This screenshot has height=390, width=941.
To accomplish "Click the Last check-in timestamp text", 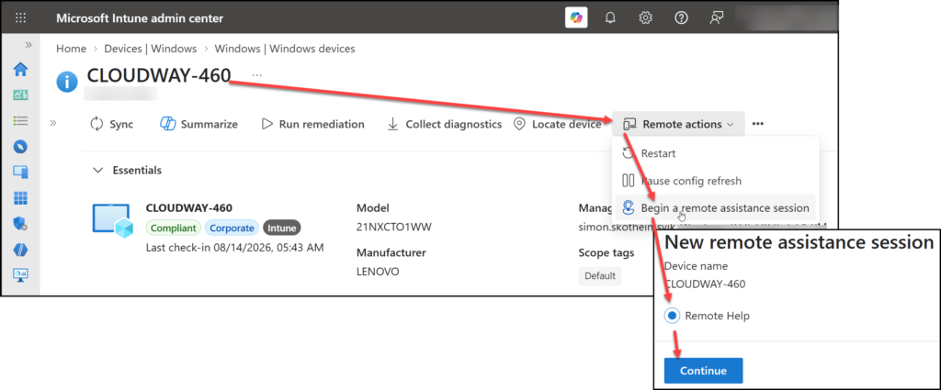I will point(235,247).
